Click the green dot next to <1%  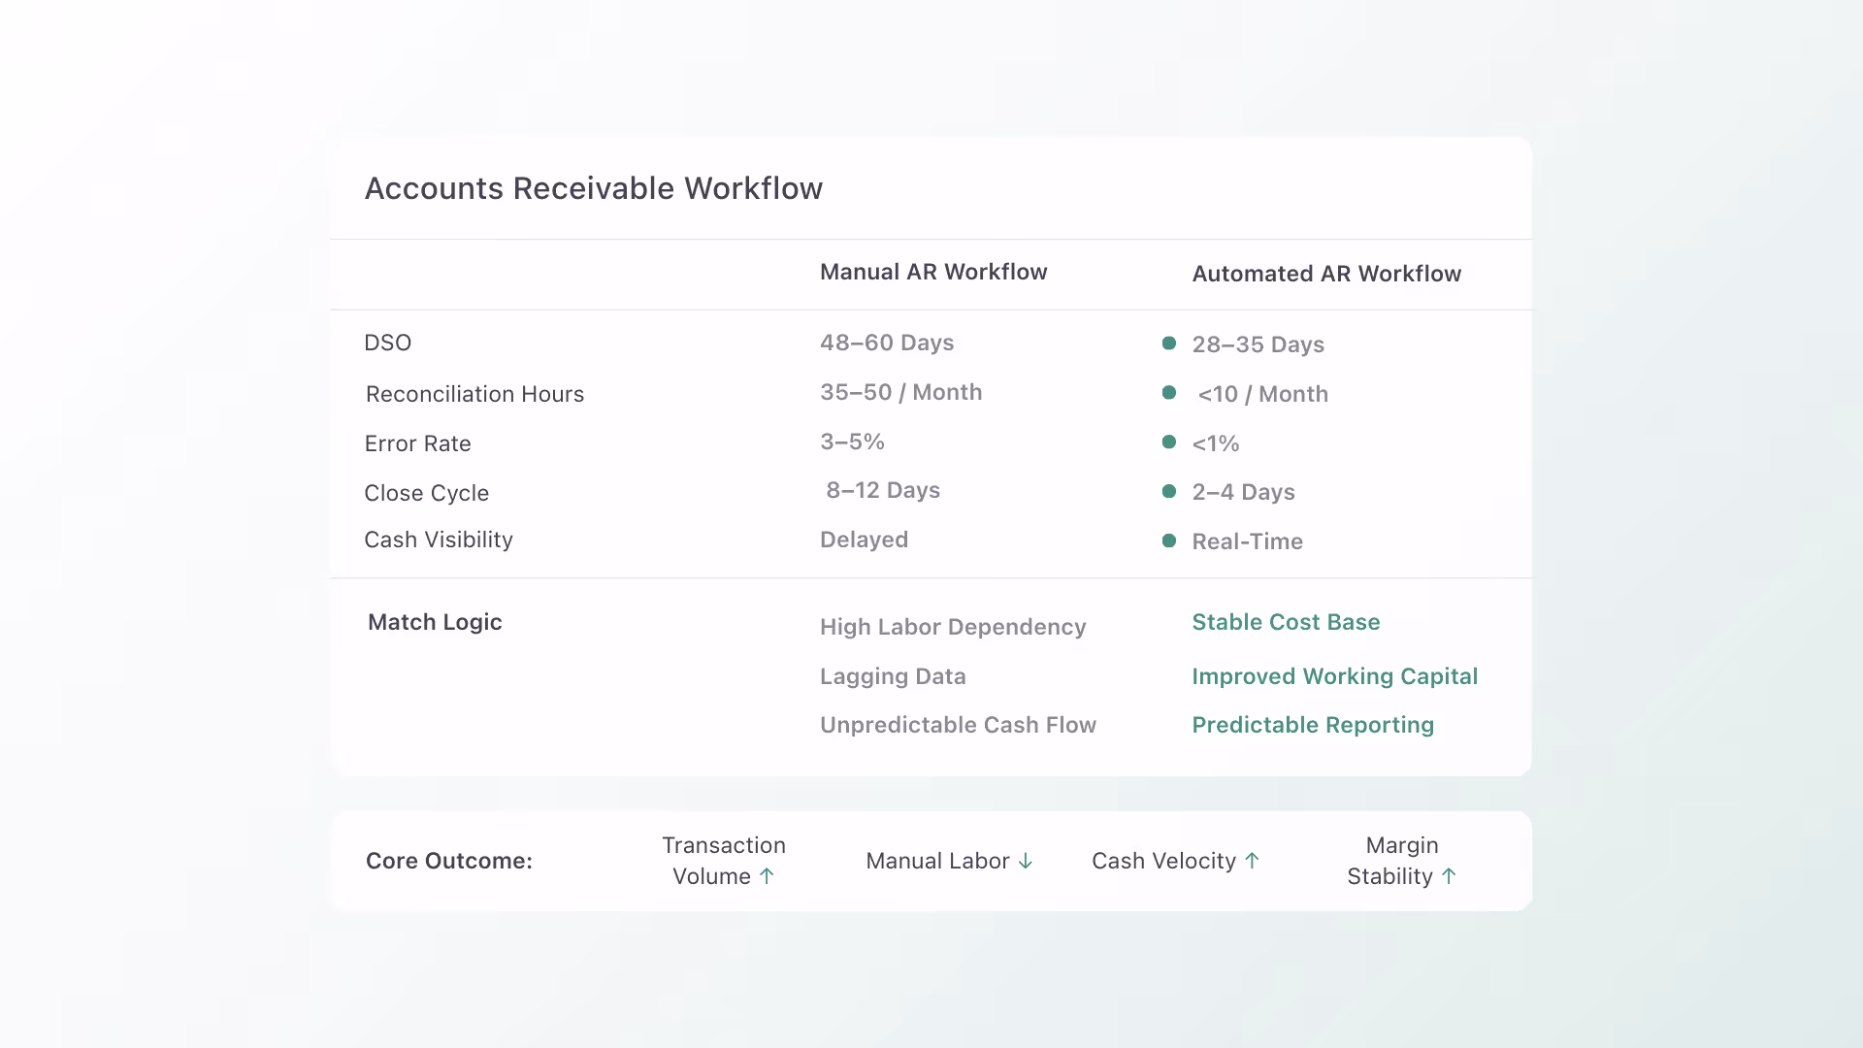tap(1169, 442)
